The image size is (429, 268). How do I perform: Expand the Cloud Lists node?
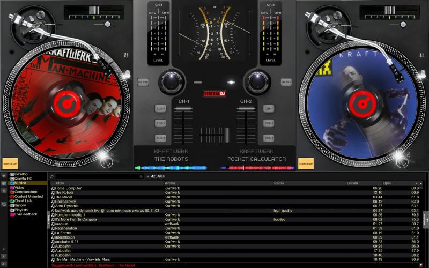pyautogui.click(x=9, y=201)
